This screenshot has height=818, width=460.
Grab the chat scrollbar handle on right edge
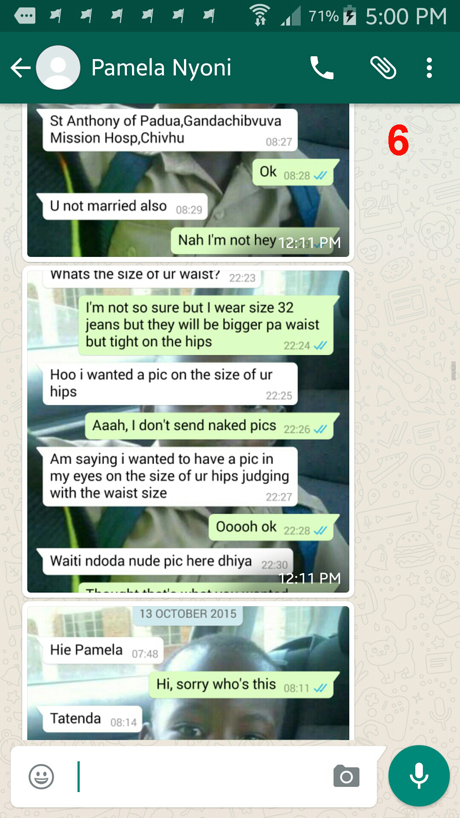coord(454,370)
